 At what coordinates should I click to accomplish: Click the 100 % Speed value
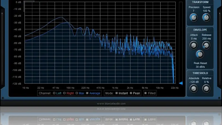tap(206, 11)
